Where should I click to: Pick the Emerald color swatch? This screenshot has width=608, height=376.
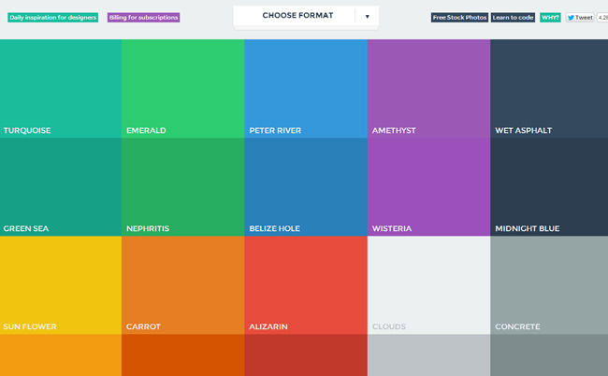click(183, 89)
